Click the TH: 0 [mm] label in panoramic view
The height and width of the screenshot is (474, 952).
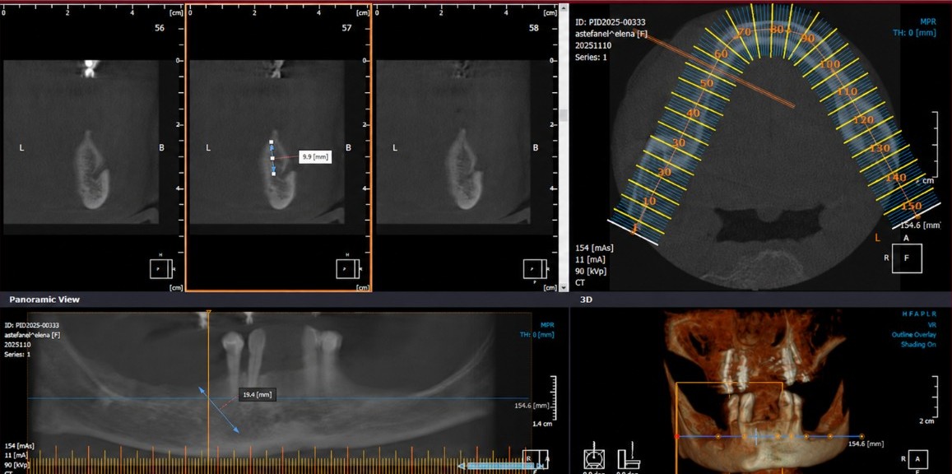(537, 334)
